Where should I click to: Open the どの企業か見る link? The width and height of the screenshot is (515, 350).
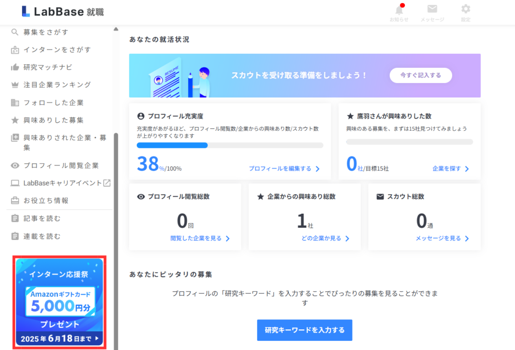coord(321,238)
